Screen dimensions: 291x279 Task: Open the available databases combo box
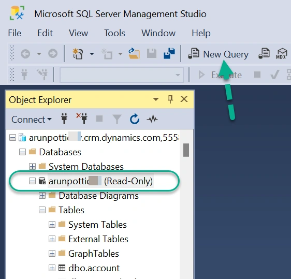coord(122,75)
